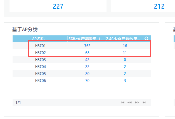This screenshot has width=175, height=119.
Task: Sort by 2.4GHz客户端数量 column header
Action: 123,39
